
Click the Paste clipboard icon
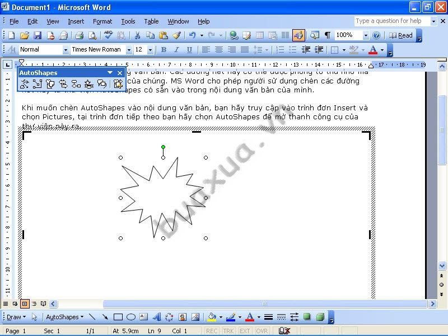tap(164, 35)
